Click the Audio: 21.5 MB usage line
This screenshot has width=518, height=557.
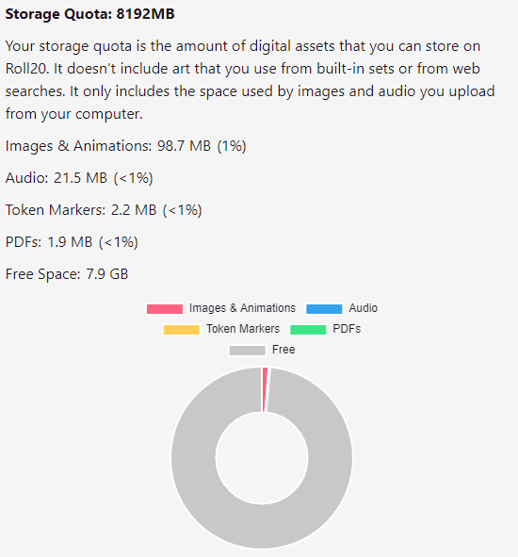click(x=79, y=178)
